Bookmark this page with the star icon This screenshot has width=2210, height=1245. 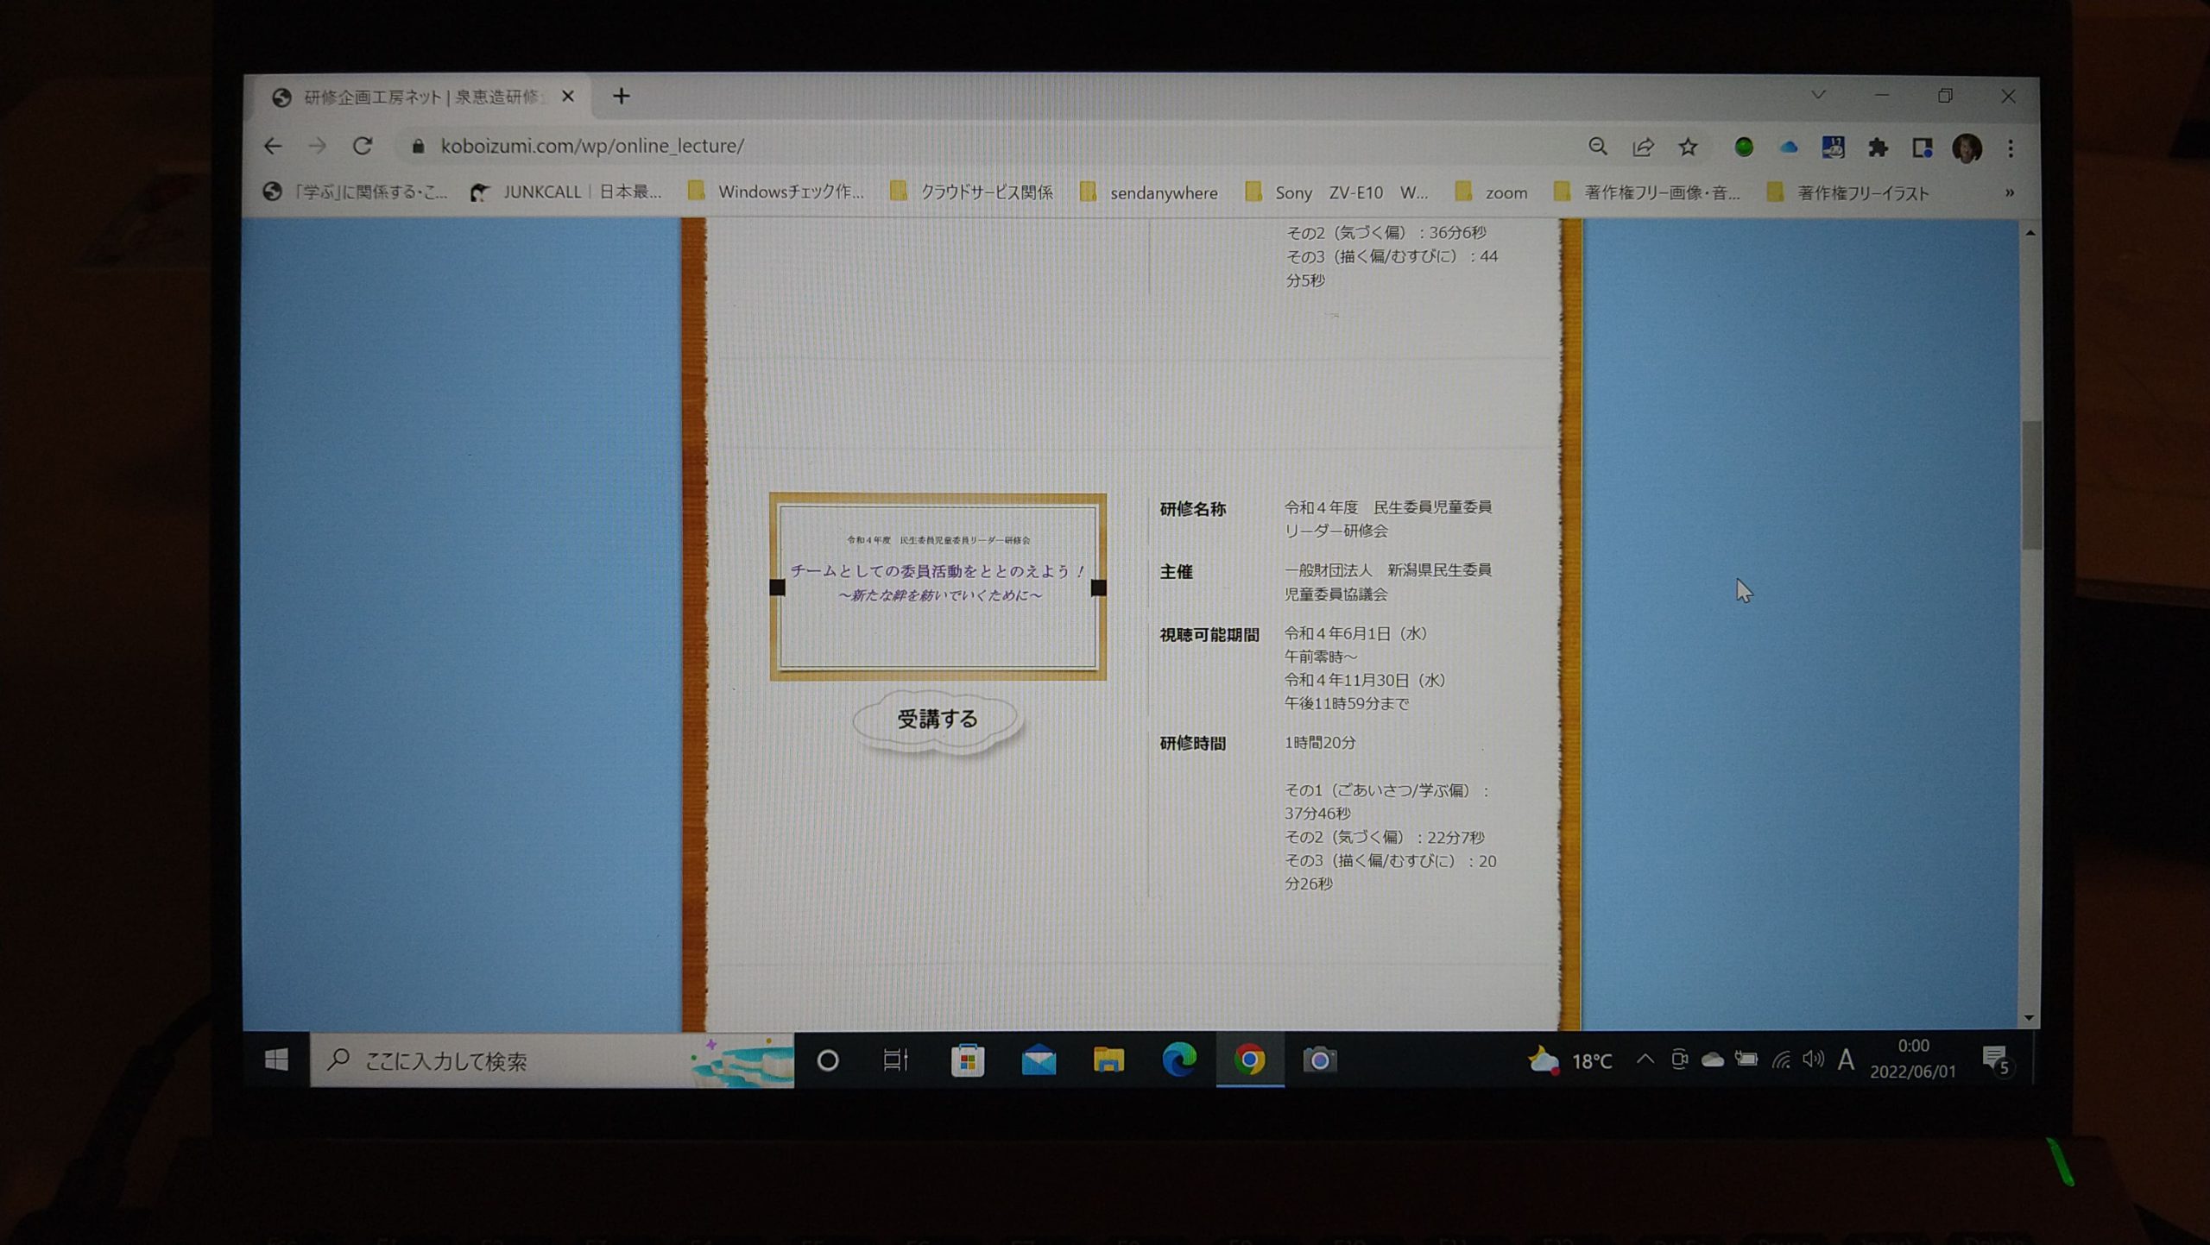pyautogui.click(x=1689, y=147)
